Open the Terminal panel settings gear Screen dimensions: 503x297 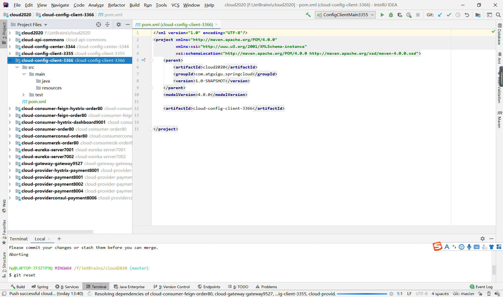click(483, 239)
